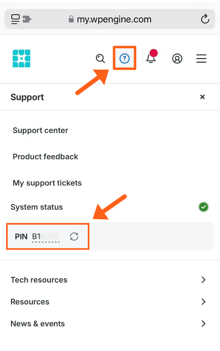Select Product feedback
This screenshot has height=351, width=220.
pos(45,157)
